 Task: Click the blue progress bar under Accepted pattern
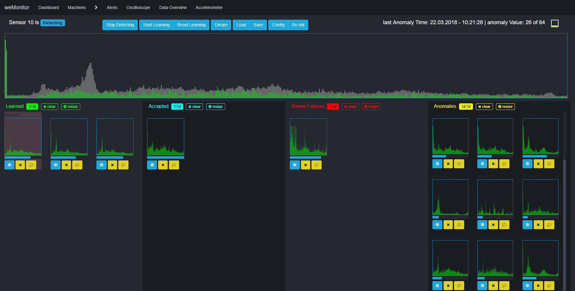tap(165, 157)
